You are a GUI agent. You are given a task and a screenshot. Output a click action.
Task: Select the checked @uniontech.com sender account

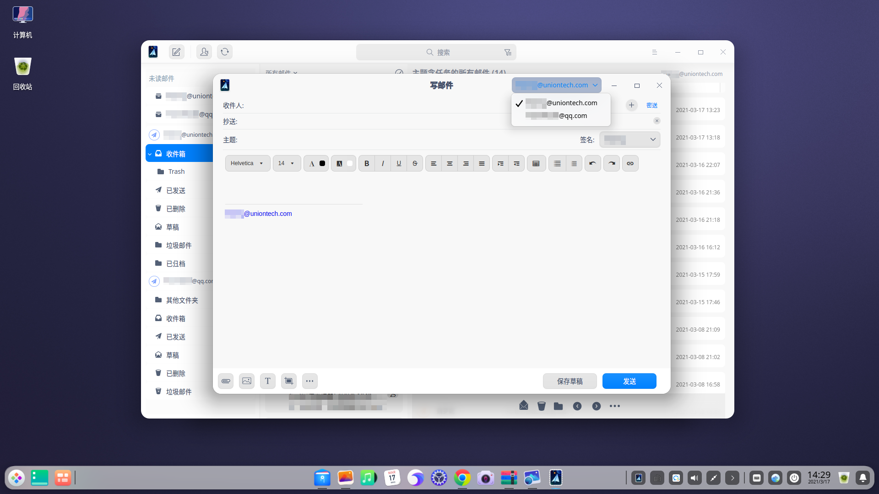click(561, 103)
